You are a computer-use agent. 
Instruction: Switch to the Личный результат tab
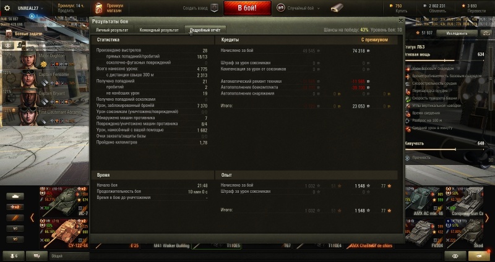(112, 30)
